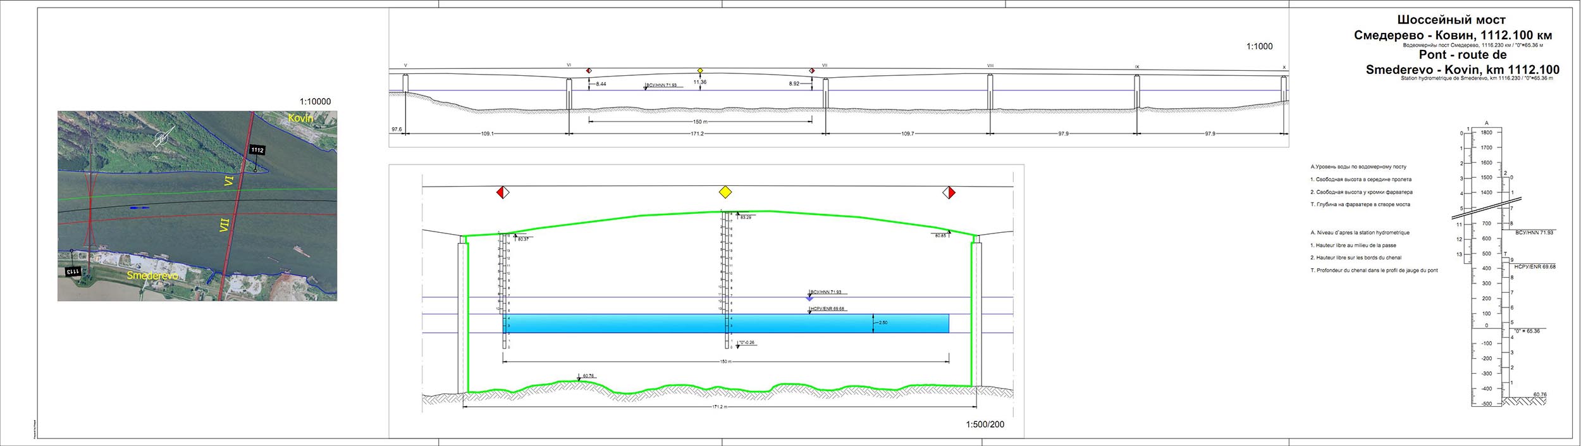This screenshot has width=1581, height=446.
Task: Click the '1800' value at the top of gauge scale A
Action: (x=1486, y=133)
